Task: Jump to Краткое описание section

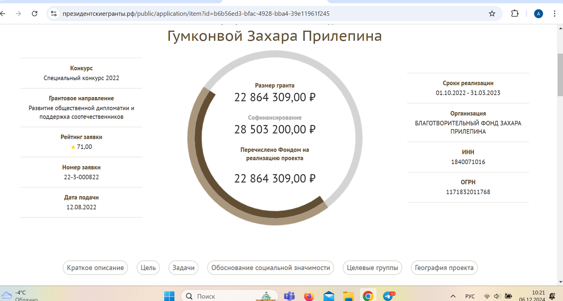Action: (95, 268)
